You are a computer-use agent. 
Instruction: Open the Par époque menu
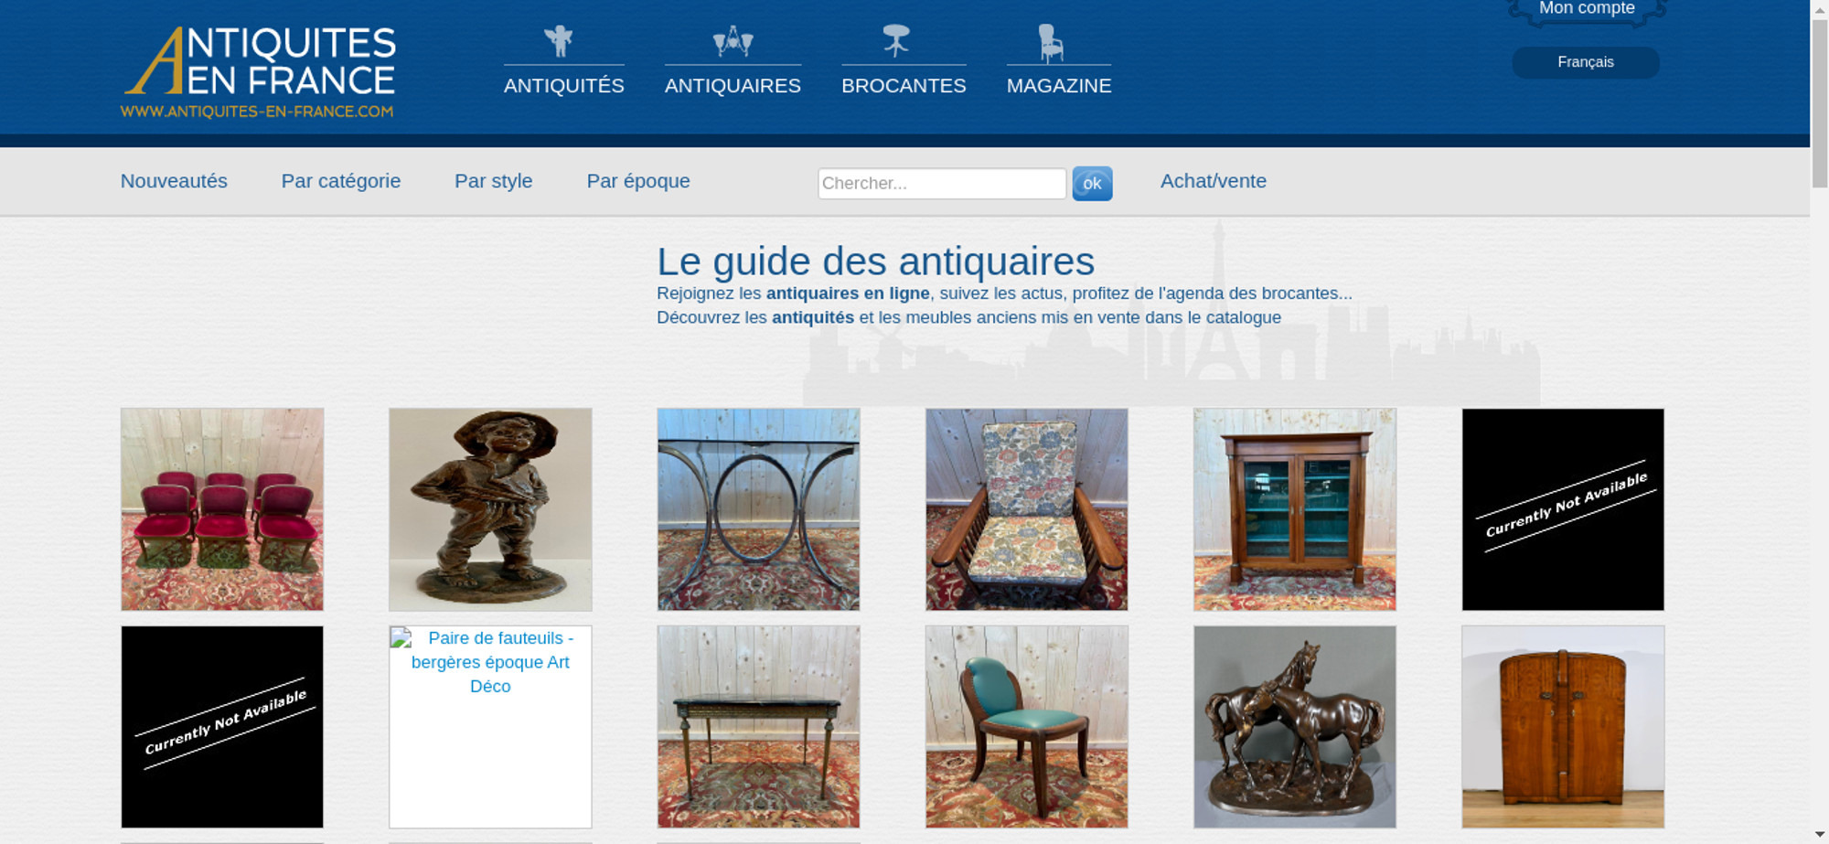(x=638, y=181)
